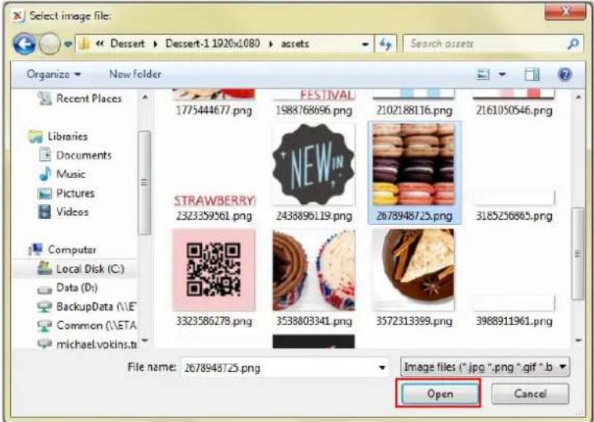Screen dimensions: 594x422
Task: Select the macarons thumbnail 2678948725.png
Action: [414, 164]
